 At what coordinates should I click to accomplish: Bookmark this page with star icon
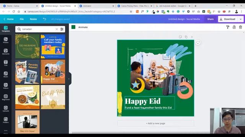tap(131, 11)
